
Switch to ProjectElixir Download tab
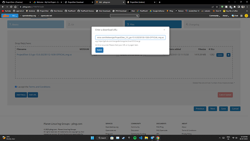coord(78,2)
